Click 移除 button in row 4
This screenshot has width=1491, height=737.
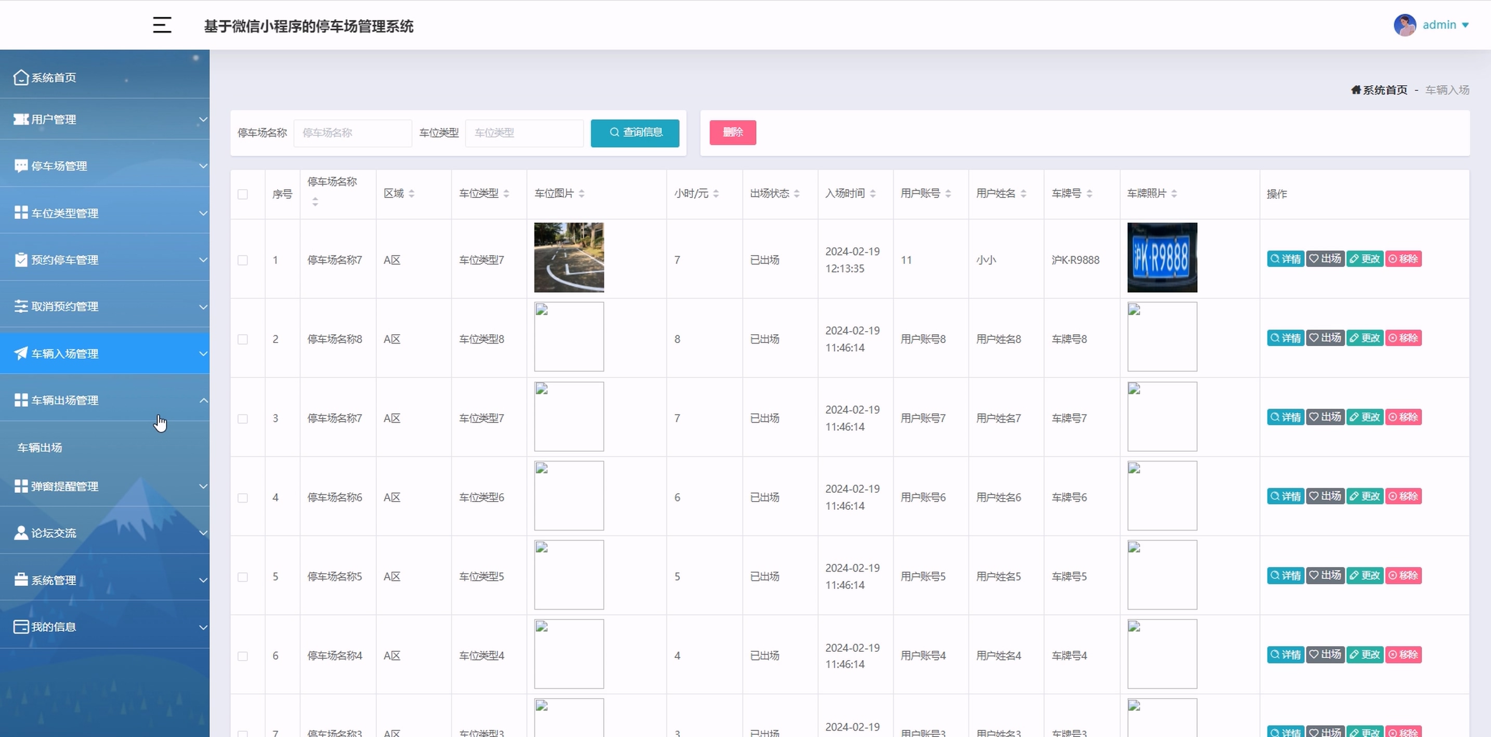1403,496
